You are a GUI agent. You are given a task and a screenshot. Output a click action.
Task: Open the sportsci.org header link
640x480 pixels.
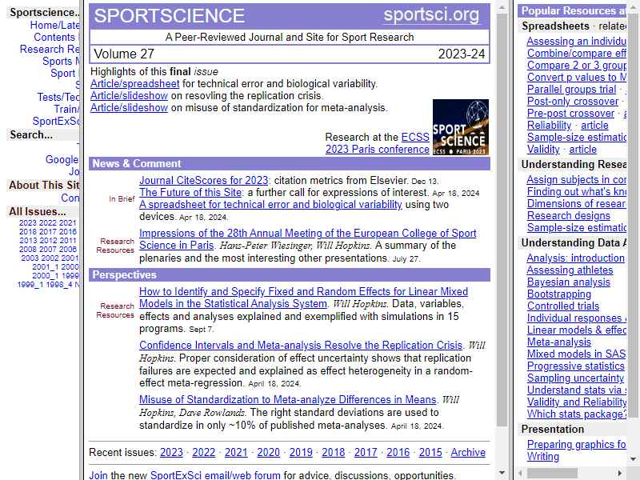431,15
